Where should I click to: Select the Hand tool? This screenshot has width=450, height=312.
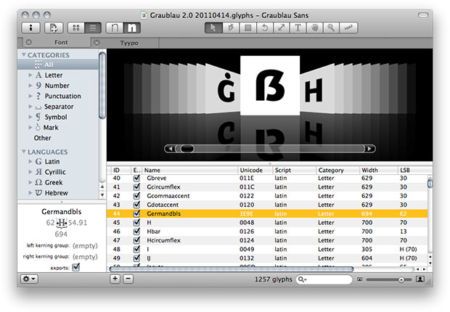click(x=314, y=28)
